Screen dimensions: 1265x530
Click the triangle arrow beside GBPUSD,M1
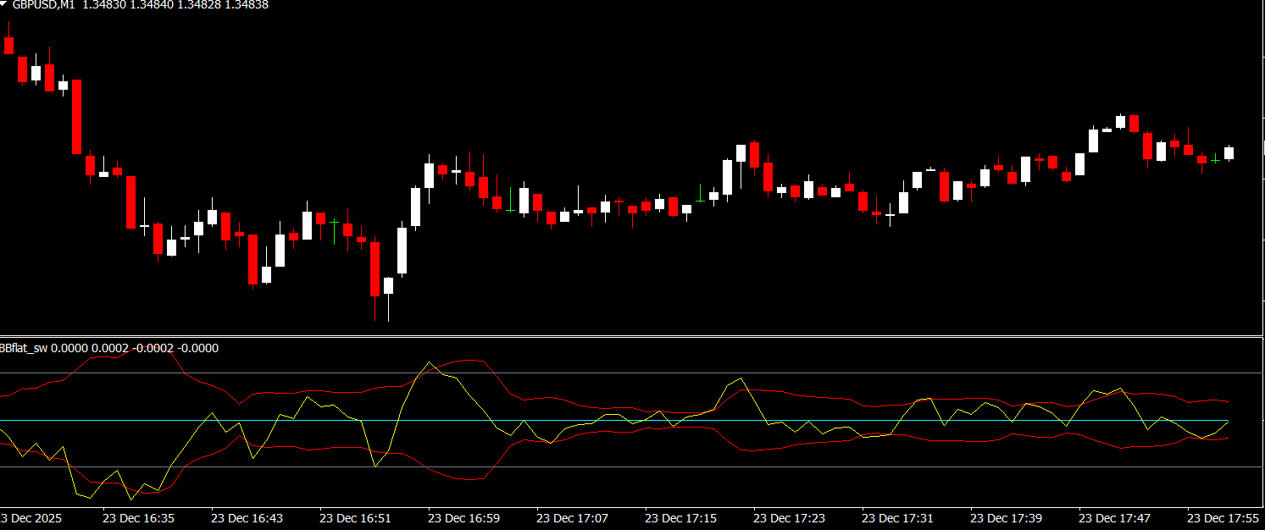(5, 4)
